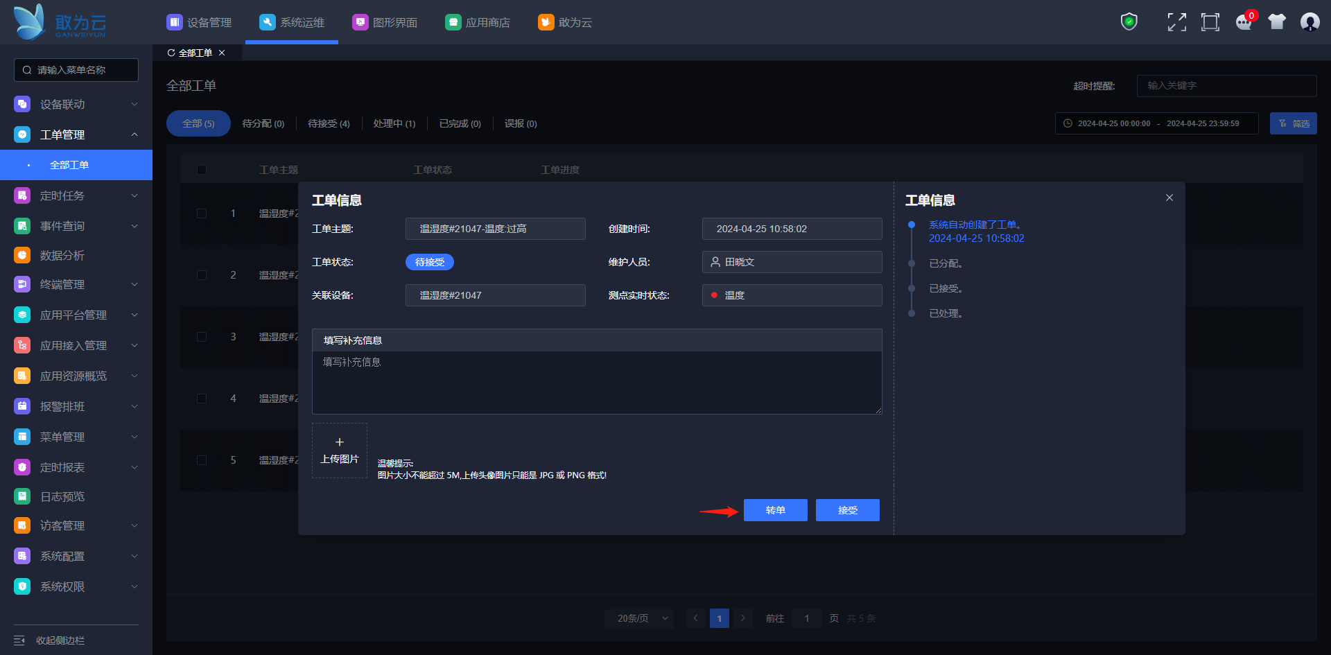The image size is (1331, 655).
Task: Click the 接受 accept button
Action: coord(847,510)
